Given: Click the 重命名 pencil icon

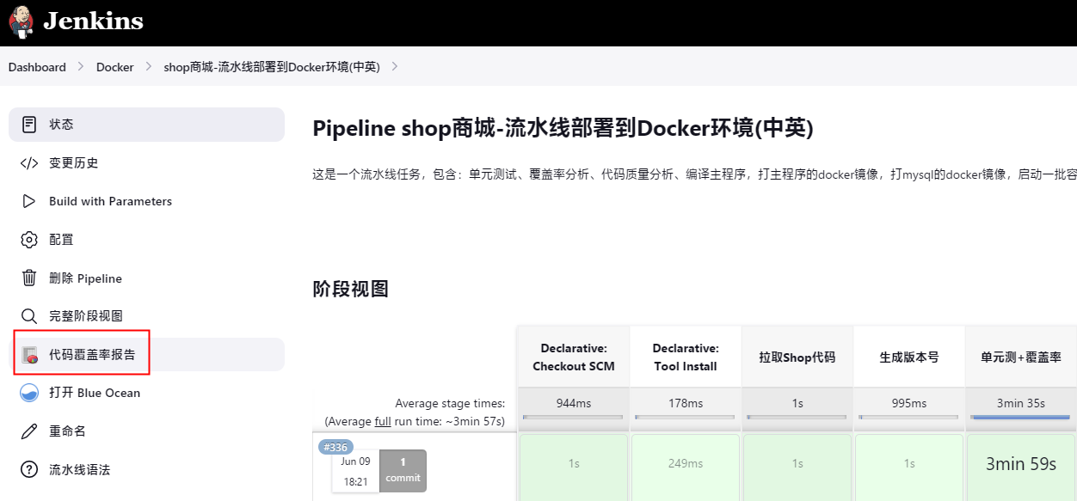Looking at the screenshot, I should click(x=29, y=431).
